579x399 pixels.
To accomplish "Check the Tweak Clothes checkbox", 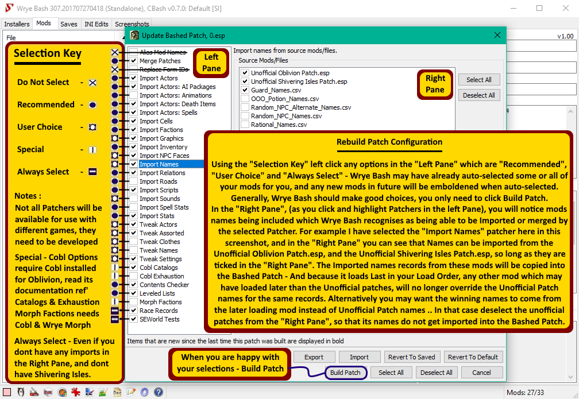I will [134, 242].
